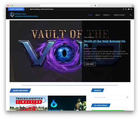Click the sidebar search box magnifier icon
Viewport: 140px width, 119px height.
tap(127, 97)
